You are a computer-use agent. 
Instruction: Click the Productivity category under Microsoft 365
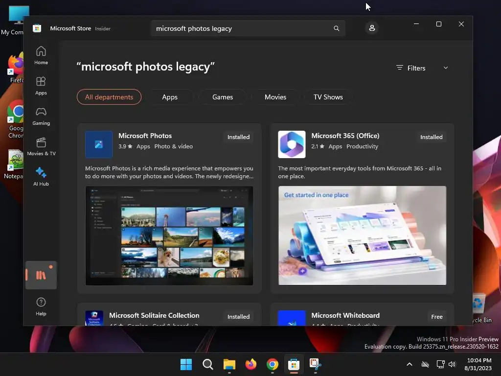(x=363, y=146)
